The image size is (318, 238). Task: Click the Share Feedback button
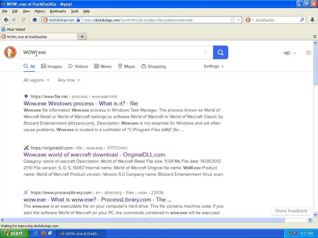(291, 211)
